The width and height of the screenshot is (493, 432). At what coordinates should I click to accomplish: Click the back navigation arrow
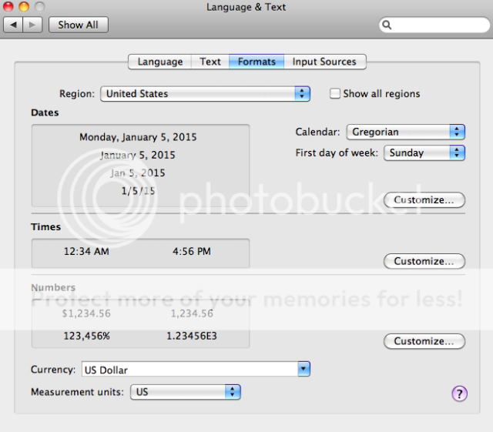(14, 25)
